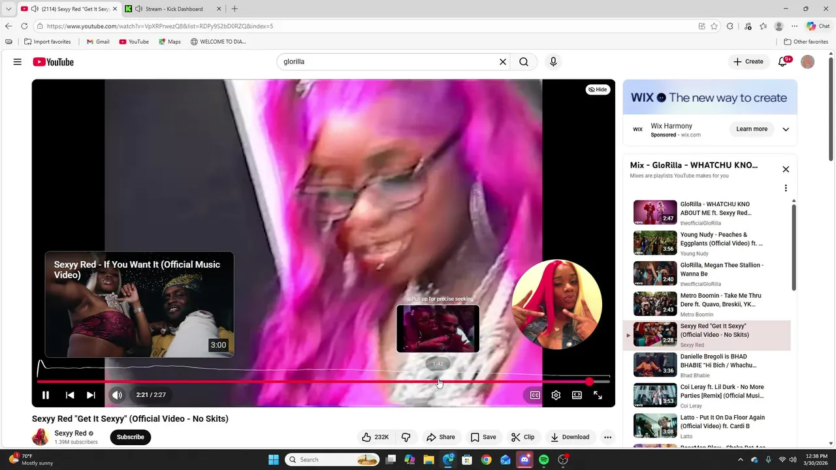Subscribe to Sexyy Red channel
Screen dimensions: 836x470
(x=130, y=437)
